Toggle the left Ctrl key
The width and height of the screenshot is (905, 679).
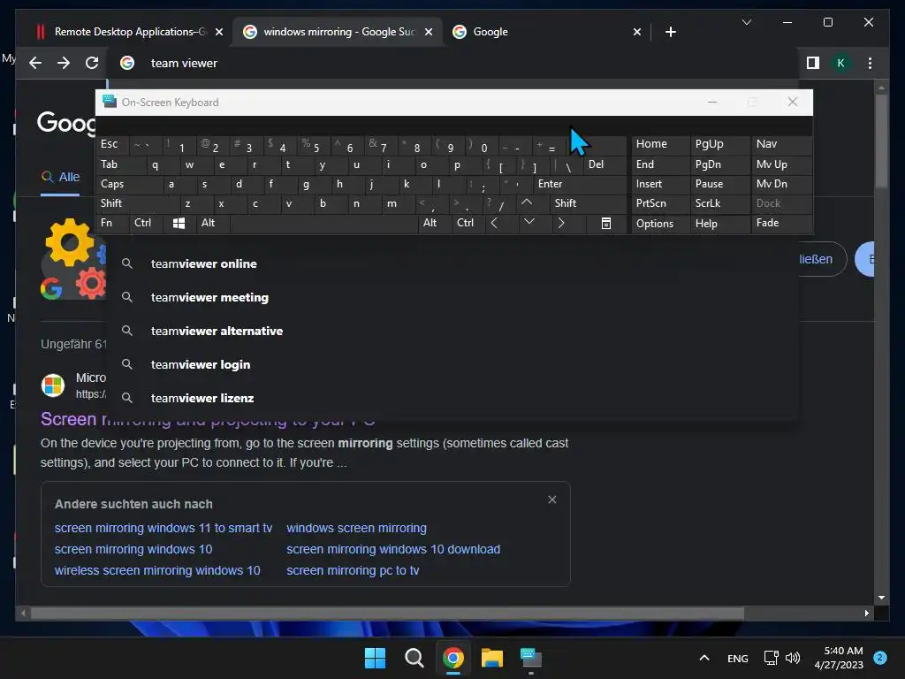pyautogui.click(x=146, y=223)
